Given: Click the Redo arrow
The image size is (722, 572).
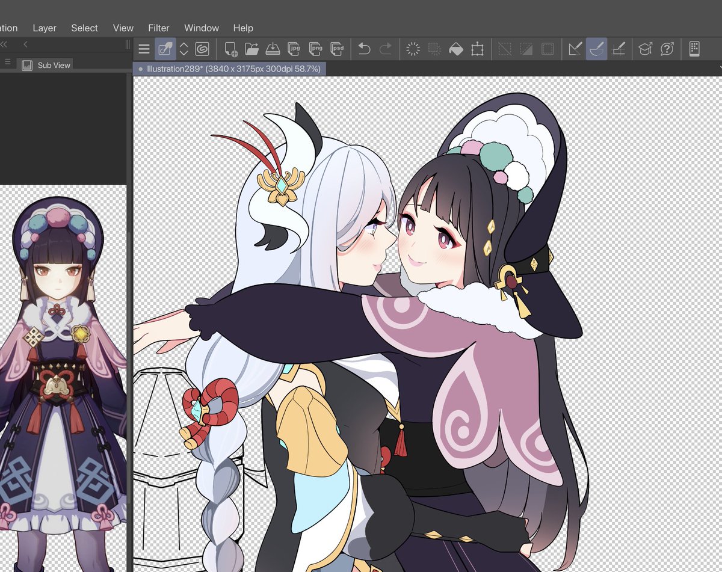Looking at the screenshot, I should coord(386,49).
